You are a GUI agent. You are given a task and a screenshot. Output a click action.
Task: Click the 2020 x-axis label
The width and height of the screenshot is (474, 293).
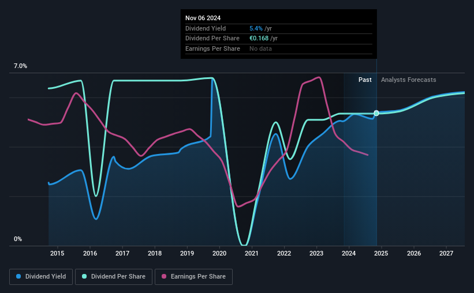(219, 253)
